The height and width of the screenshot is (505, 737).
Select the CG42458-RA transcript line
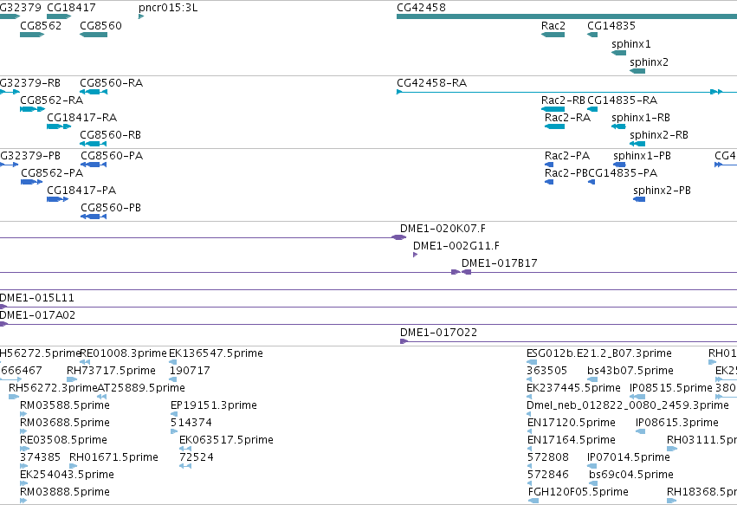pos(567,92)
